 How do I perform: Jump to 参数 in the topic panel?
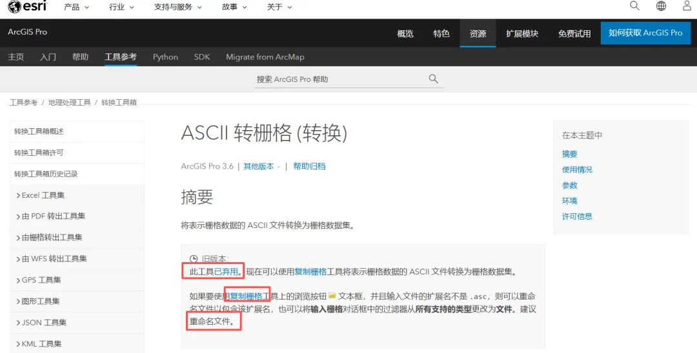click(x=569, y=185)
